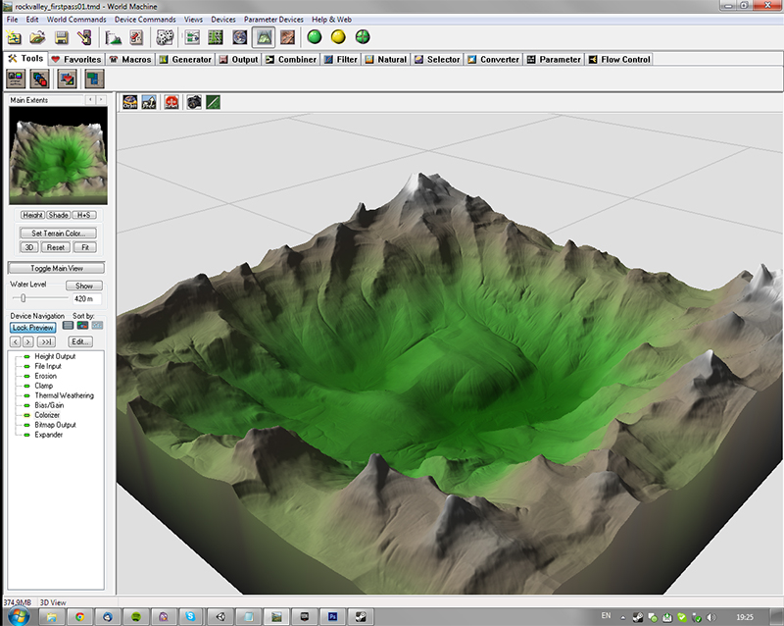Click the globe world view icon
Screen dimensions: 784x626
pos(239,38)
